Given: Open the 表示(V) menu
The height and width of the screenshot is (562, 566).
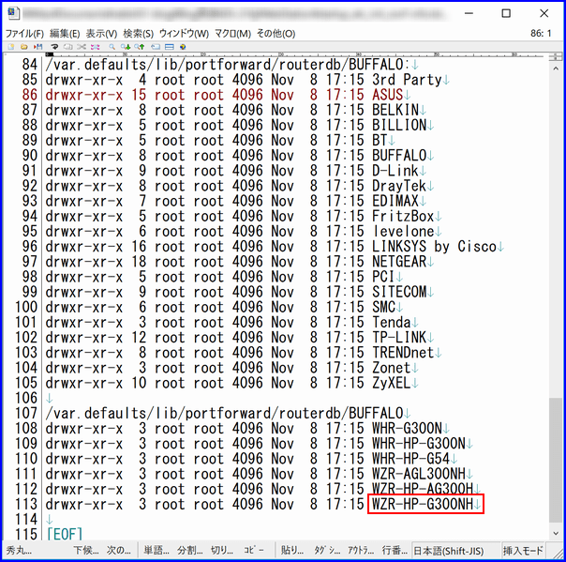Looking at the screenshot, I should point(101,34).
